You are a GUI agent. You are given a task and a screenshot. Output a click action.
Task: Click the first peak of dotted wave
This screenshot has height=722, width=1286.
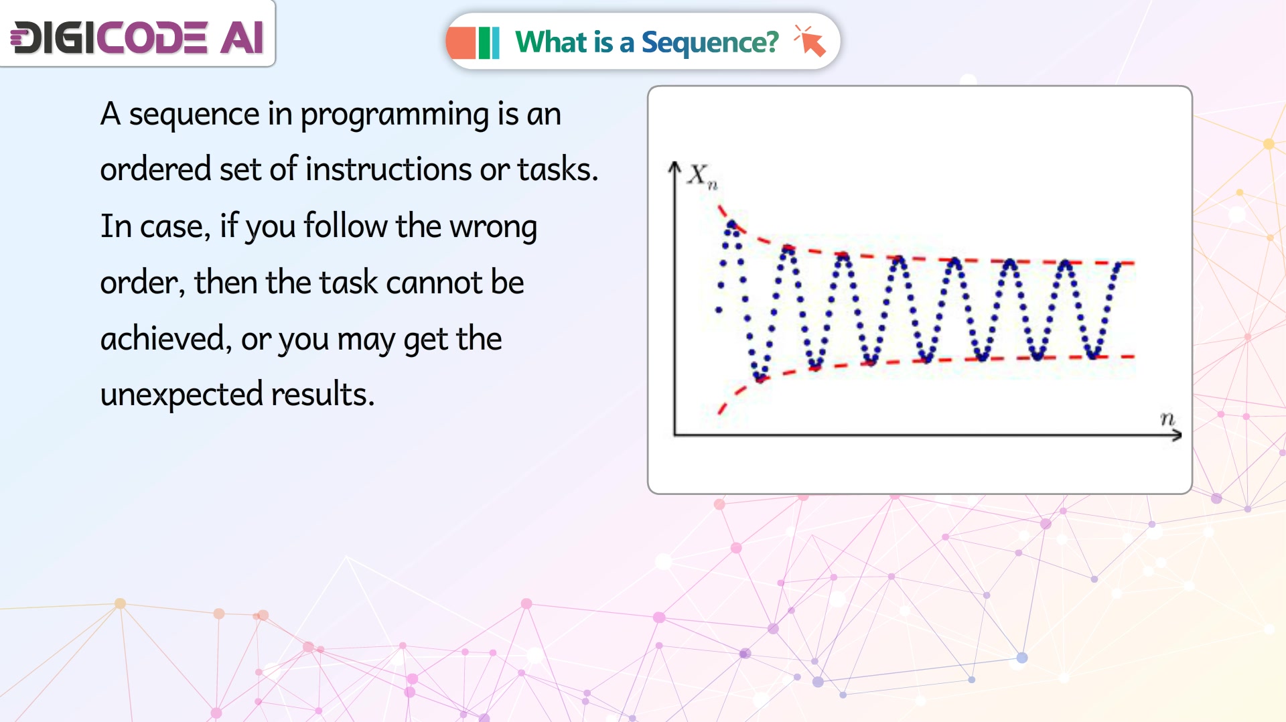coord(731,224)
